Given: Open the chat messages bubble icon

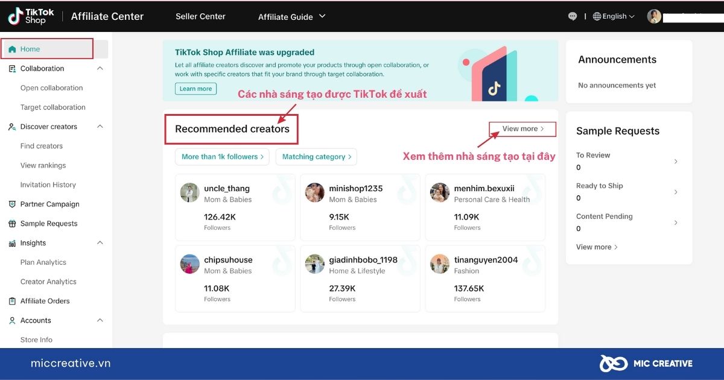Looking at the screenshot, I should [x=573, y=16].
